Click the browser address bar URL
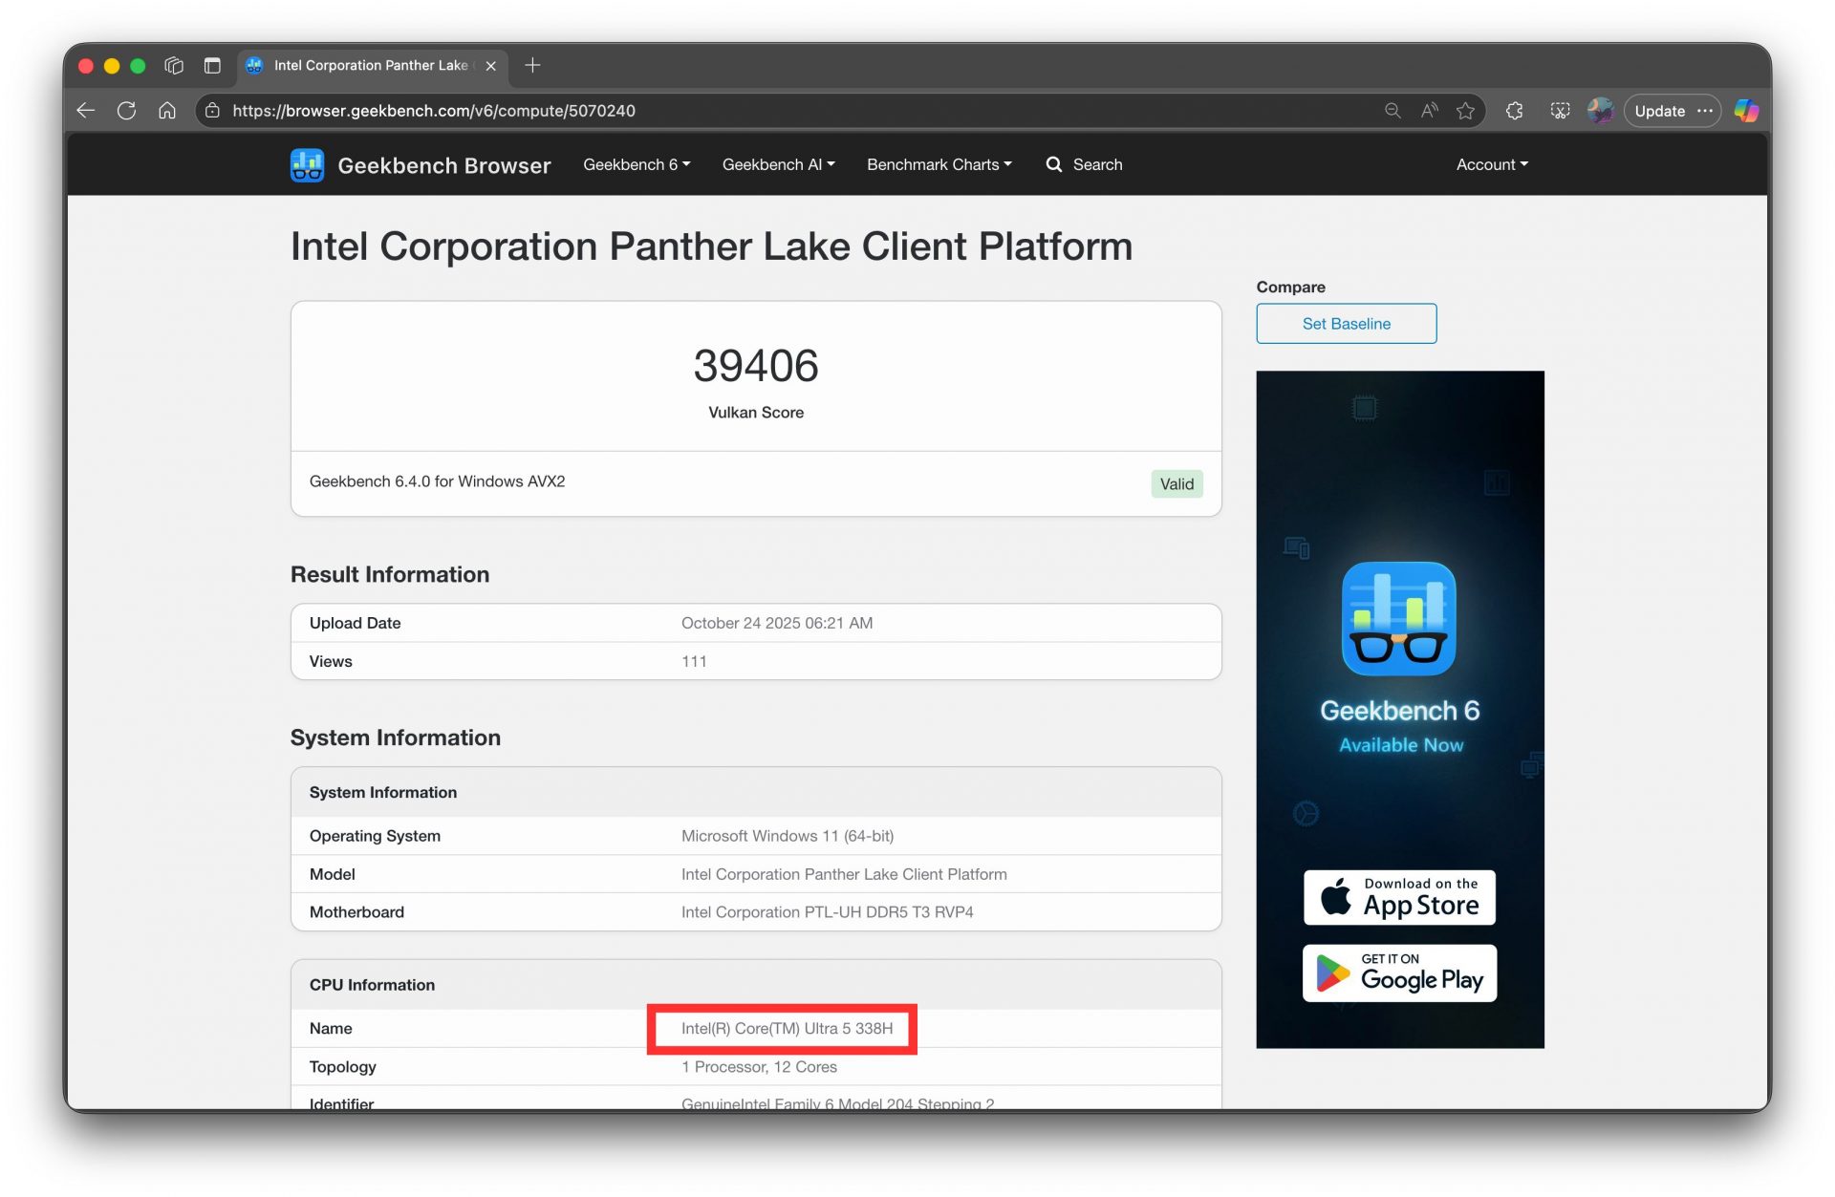 (x=433, y=110)
